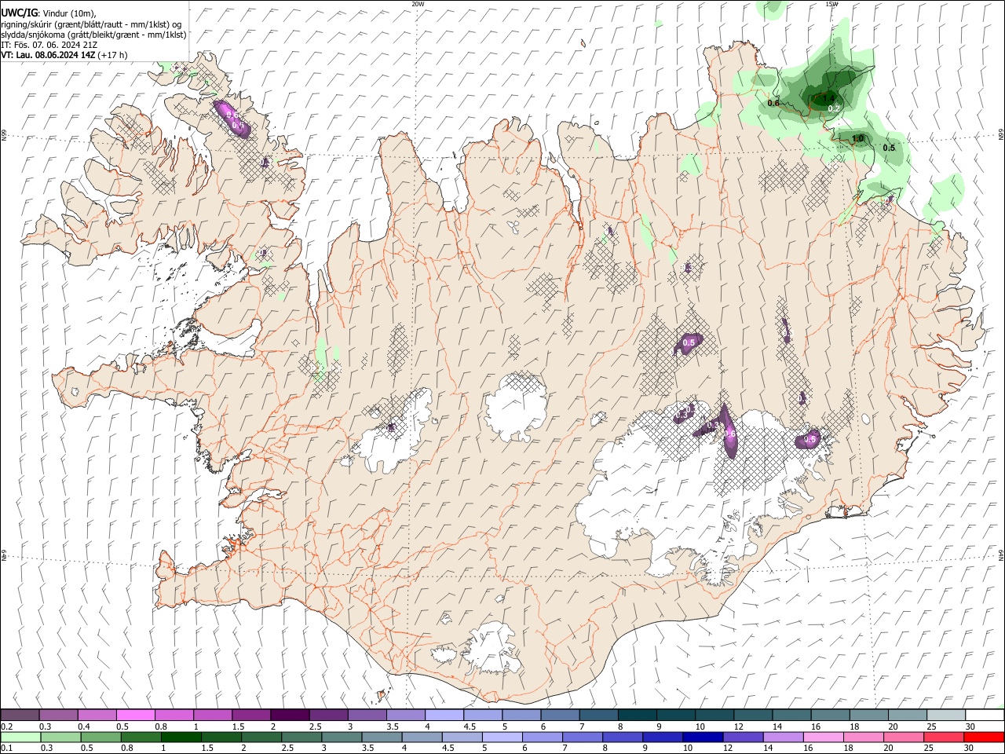Pick the violet rain legend swatch starting at 12

point(742,738)
